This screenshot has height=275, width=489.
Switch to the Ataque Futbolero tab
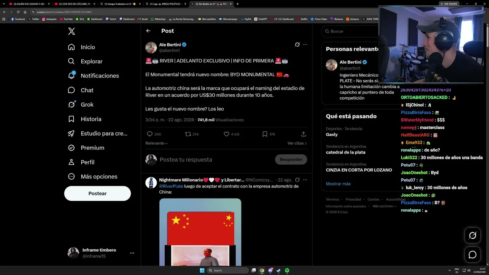pyautogui.click(x=120, y=4)
